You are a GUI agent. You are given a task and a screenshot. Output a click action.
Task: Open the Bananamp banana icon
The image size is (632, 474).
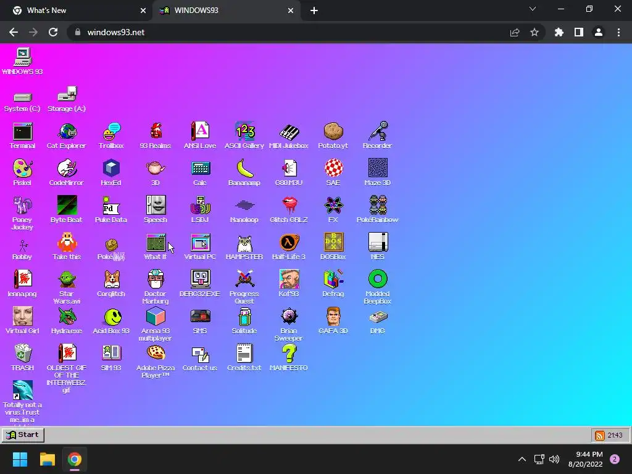point(244,168)
